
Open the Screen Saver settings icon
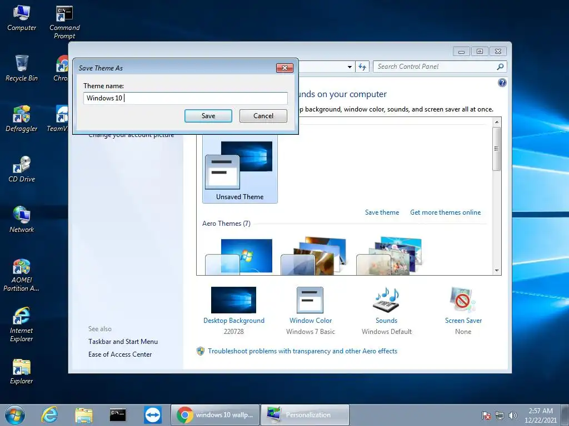[463, 300]
